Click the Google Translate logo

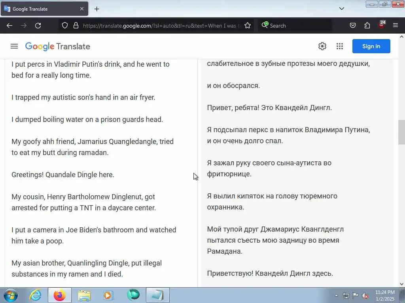click(58, 47)
